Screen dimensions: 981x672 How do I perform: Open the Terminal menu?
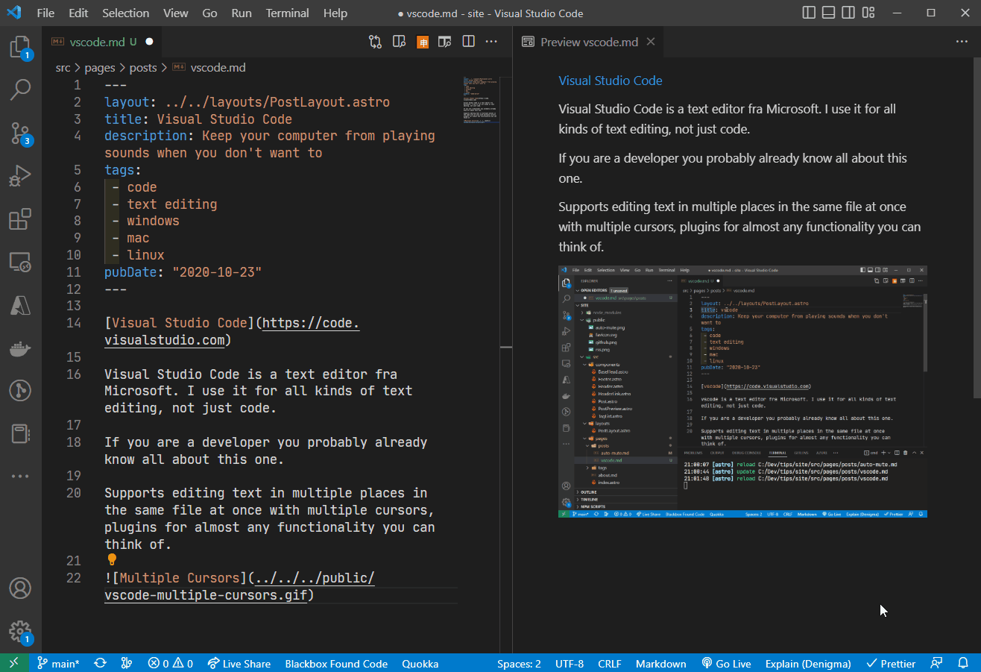click(287, 13)
